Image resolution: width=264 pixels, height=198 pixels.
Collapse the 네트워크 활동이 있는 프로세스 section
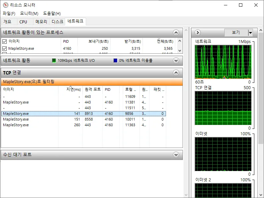[x=176, y=32]
